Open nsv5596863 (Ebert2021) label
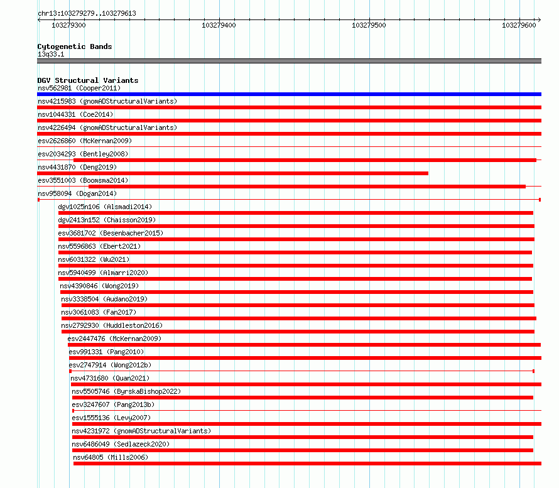The image size is (559, 488). 99,246
